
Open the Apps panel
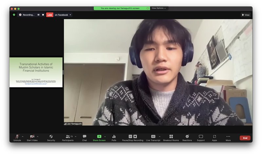215,137
